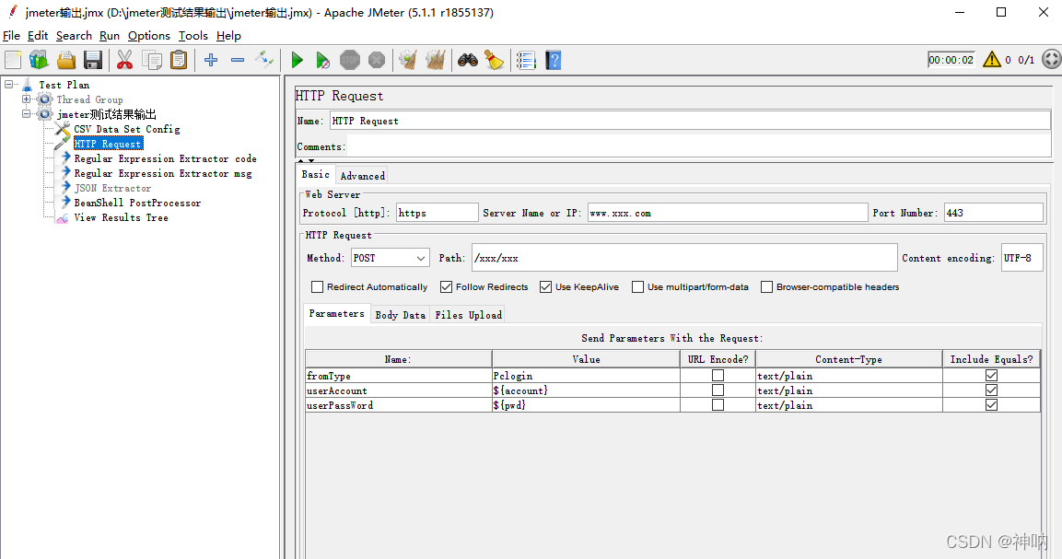The height and width of the screenshot is (559, 1062).
Task: Check URL Encode for fromType row
Action: 718,376
